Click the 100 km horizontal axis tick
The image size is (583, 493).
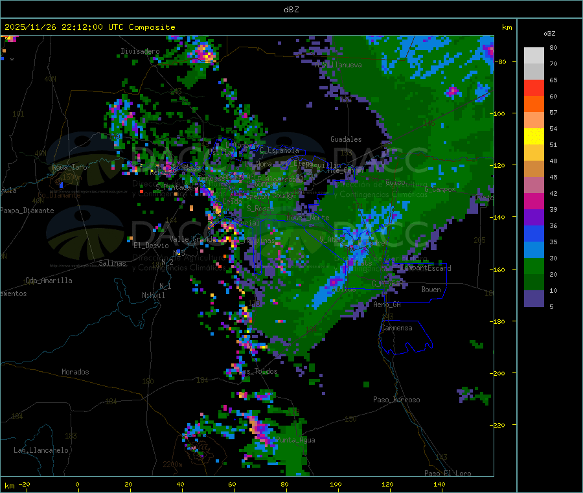tap(336, 484)
